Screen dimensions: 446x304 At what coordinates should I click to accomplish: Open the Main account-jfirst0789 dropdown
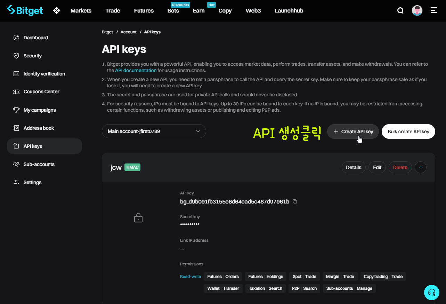click(154, 131)
